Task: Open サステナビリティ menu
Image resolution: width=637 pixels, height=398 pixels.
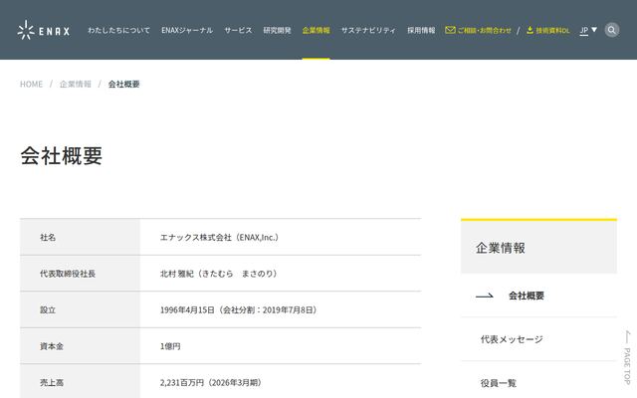Action: coord(368,31)
